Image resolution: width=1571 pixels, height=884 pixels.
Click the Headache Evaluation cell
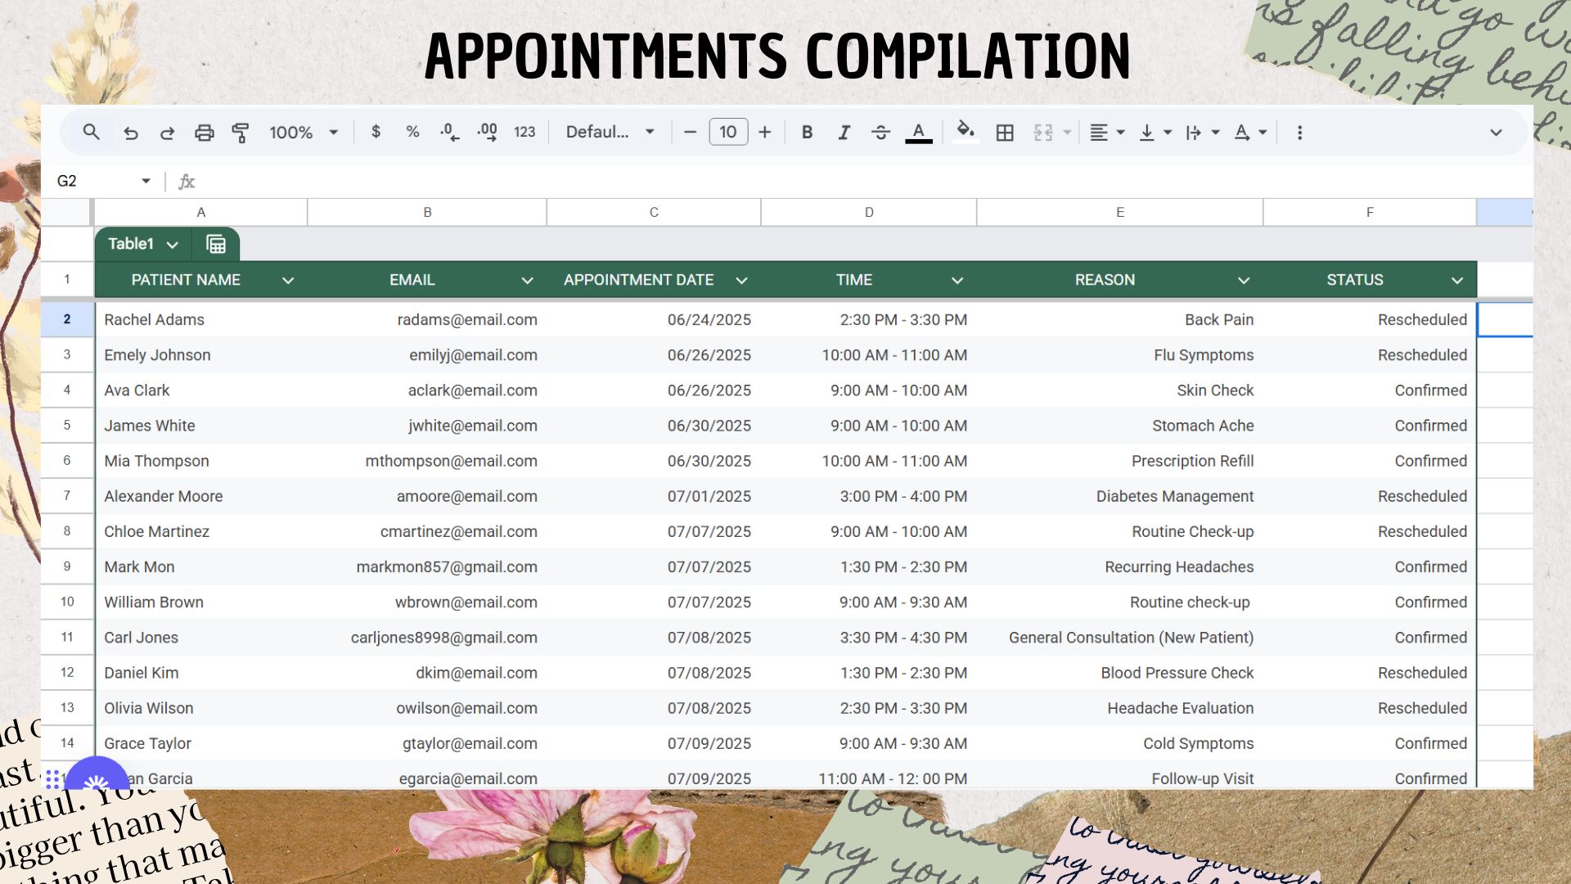[1120, 708]
